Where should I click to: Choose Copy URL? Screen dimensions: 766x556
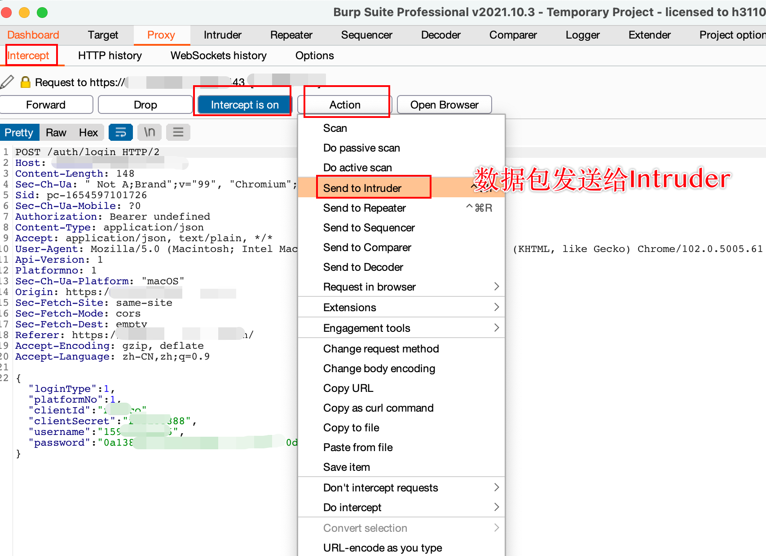point(401,388)
